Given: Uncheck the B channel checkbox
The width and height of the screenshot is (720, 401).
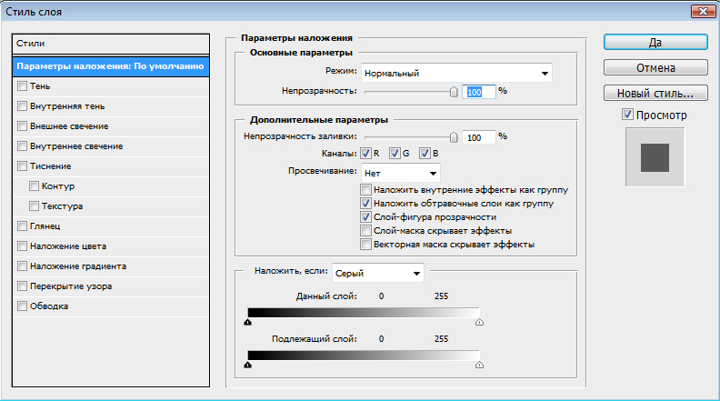Looking at the screenshot, I should (425, 154).
